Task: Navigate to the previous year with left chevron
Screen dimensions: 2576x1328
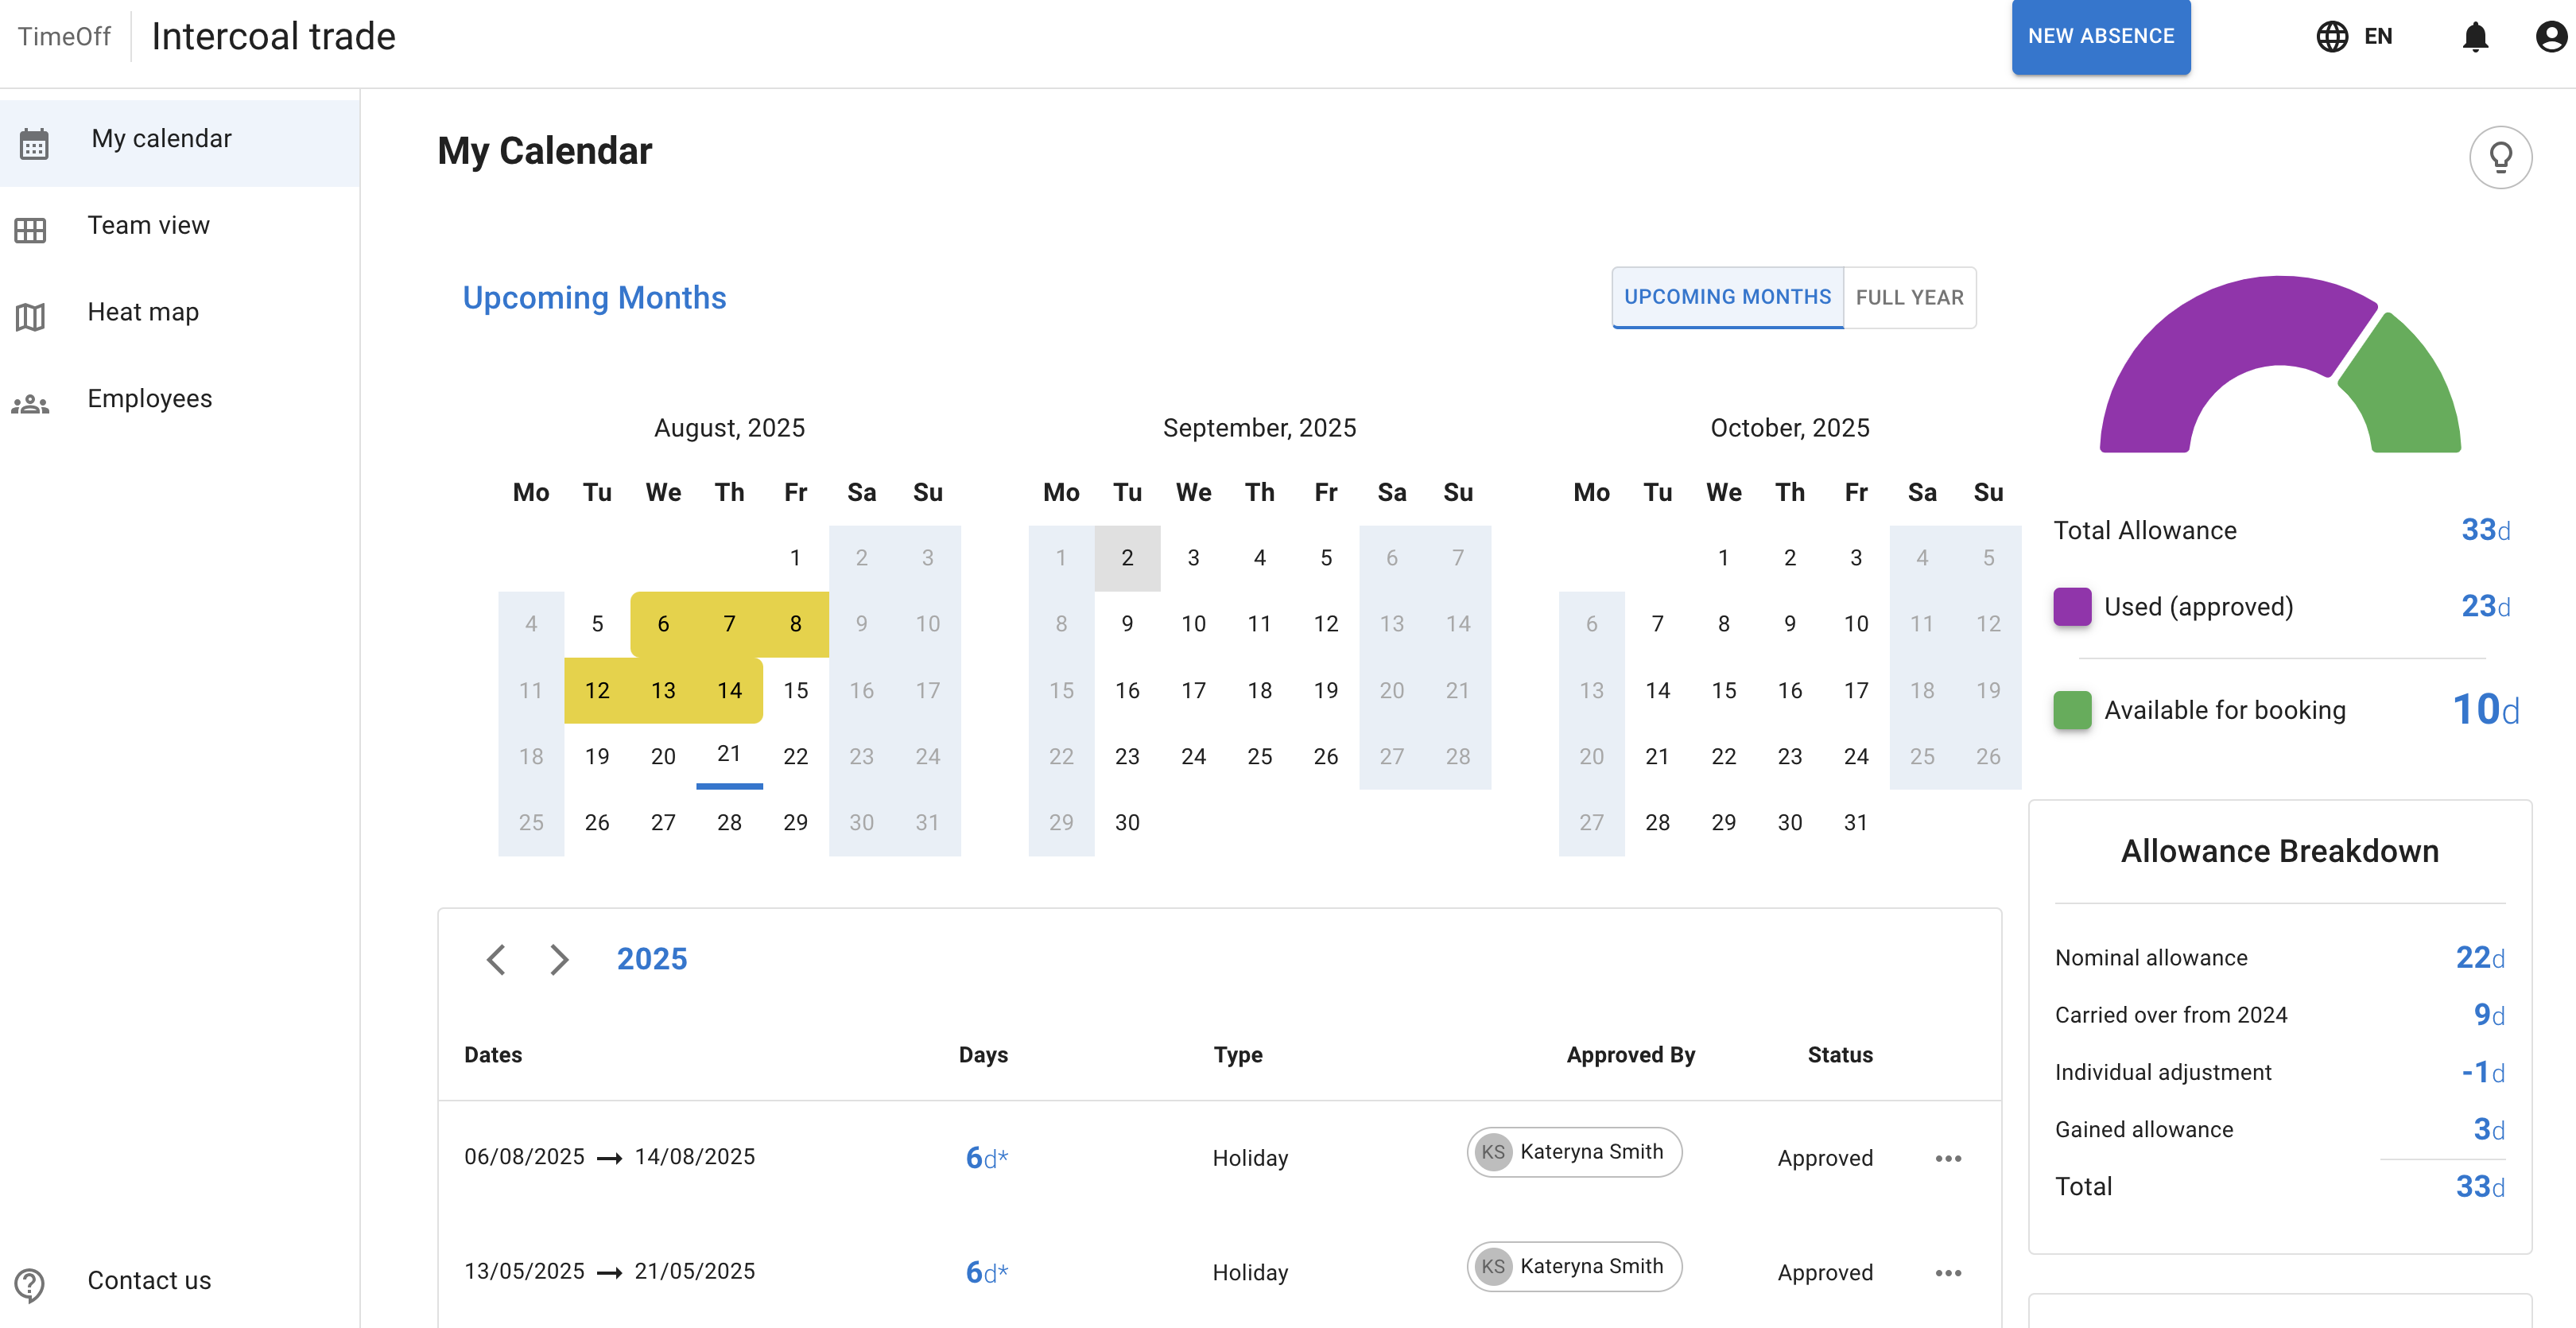Action: (x=497, y=959)
